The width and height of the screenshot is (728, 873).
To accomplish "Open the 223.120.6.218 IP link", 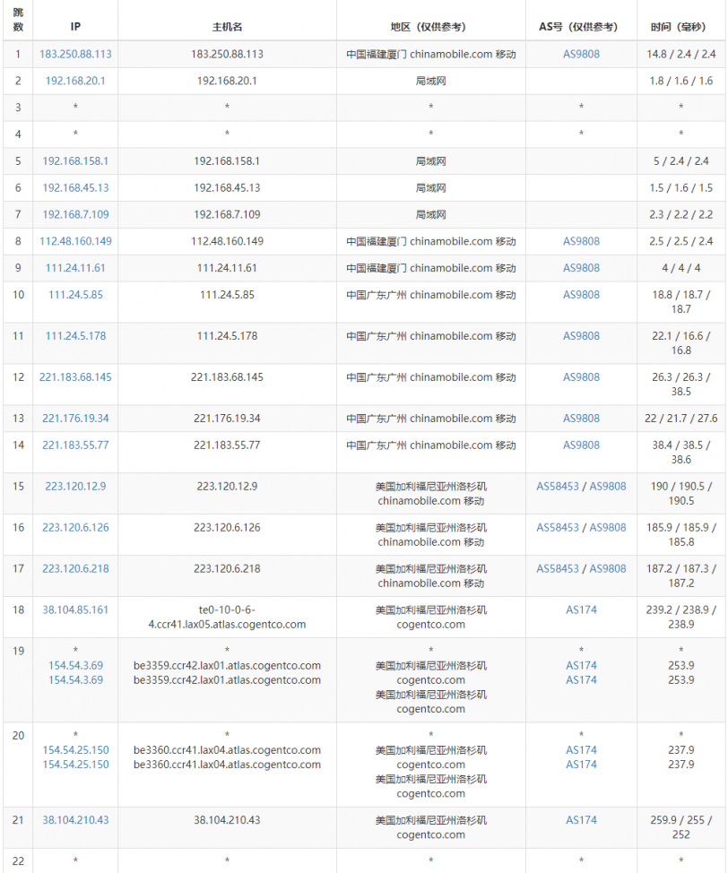I will click(x=75, y=568).
